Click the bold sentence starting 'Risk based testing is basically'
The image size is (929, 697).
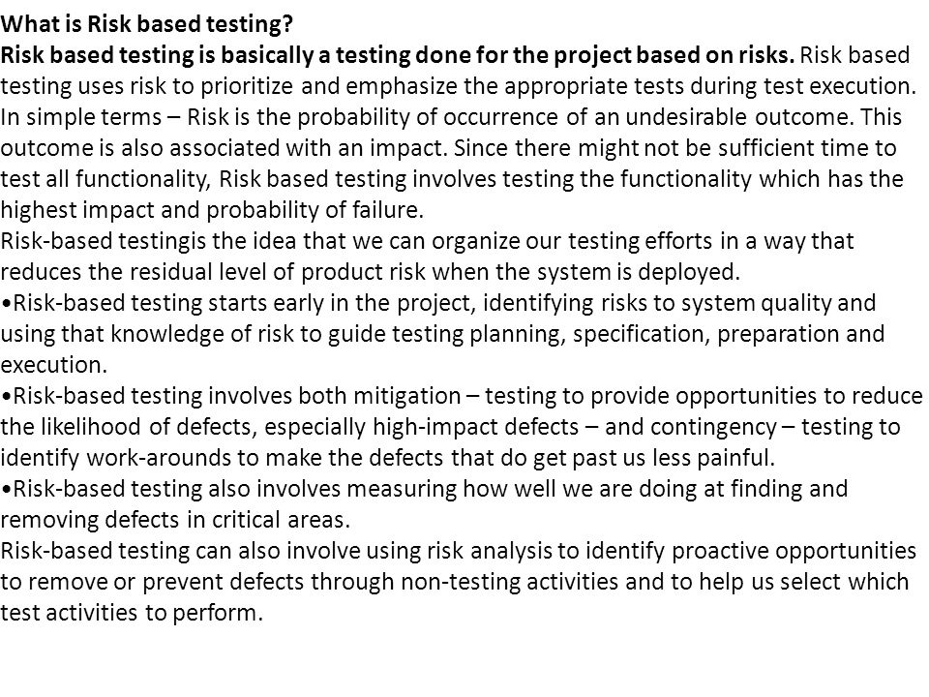tap(397, 55)
